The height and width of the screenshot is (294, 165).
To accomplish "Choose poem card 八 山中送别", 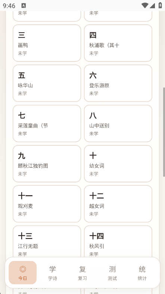I will (118, 123).
